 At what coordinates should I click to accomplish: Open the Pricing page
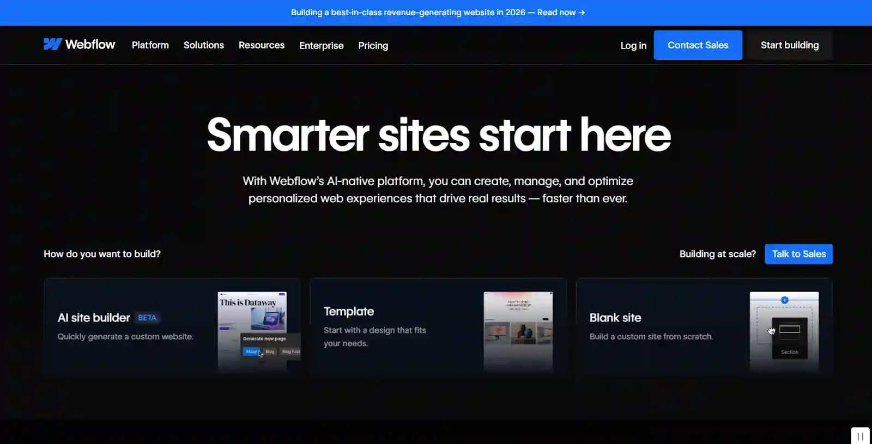click(373, 46)
